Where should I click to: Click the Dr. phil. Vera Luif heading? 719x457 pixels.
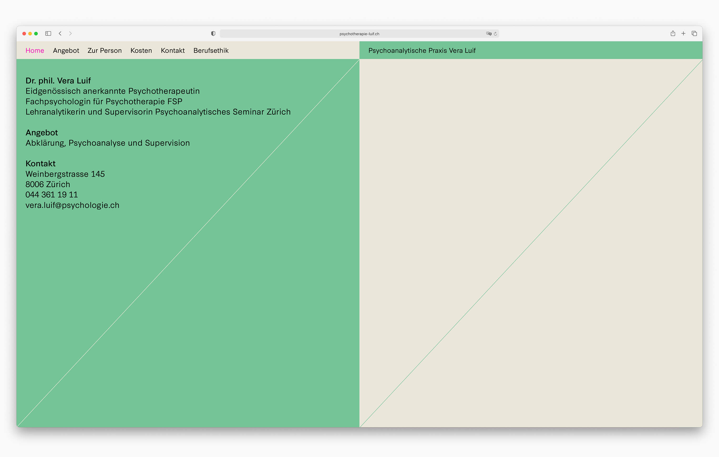[58, 81]
